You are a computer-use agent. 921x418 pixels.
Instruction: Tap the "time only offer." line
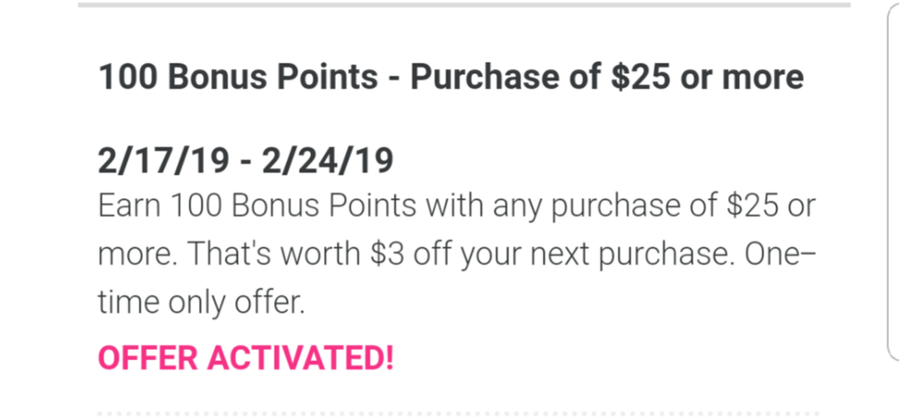(x=201, y=302)
